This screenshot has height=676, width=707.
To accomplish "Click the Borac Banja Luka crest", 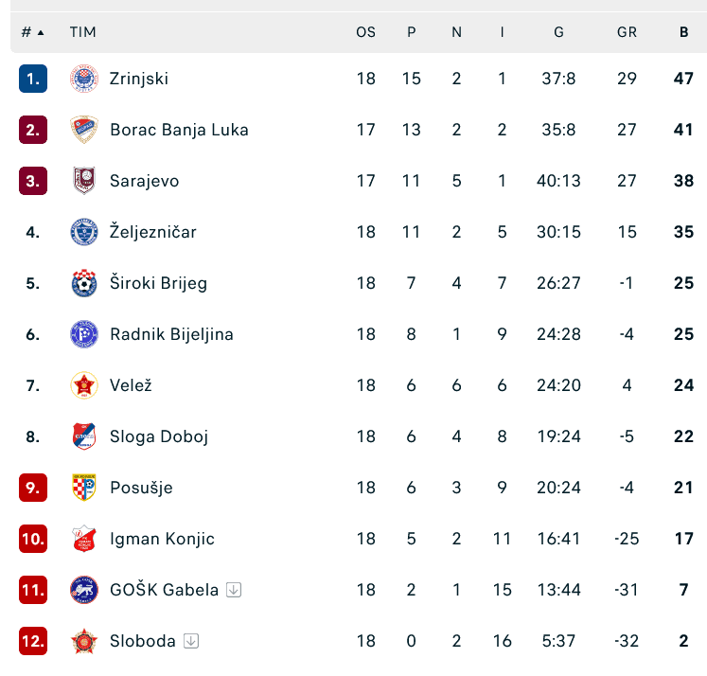I will (x=84, y=130).
